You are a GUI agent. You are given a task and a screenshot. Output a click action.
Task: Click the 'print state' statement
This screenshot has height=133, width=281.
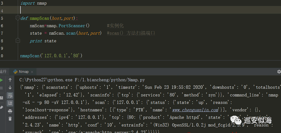click(x=43, y=41)
